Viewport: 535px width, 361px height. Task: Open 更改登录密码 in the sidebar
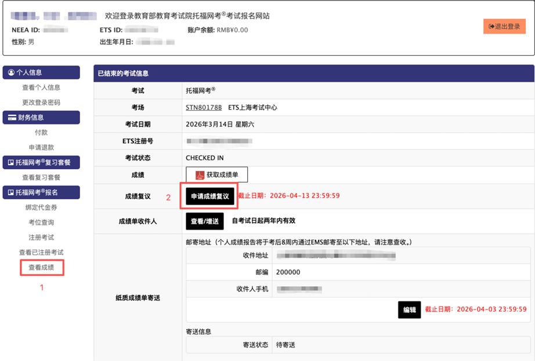click(x=41, y=103)
